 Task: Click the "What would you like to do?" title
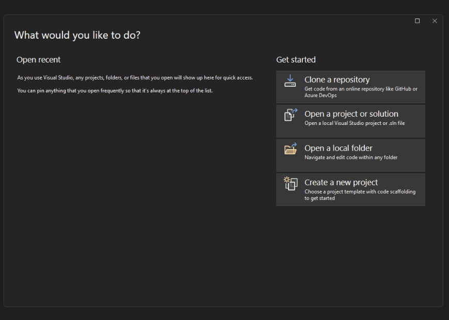pos(77,35)
